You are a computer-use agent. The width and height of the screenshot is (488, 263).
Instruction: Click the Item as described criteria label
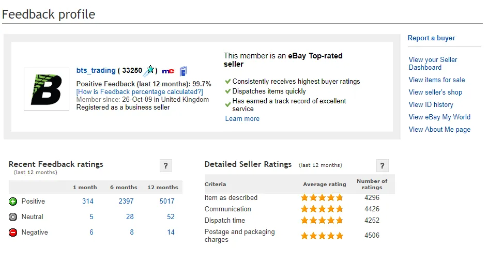(231, 198)
